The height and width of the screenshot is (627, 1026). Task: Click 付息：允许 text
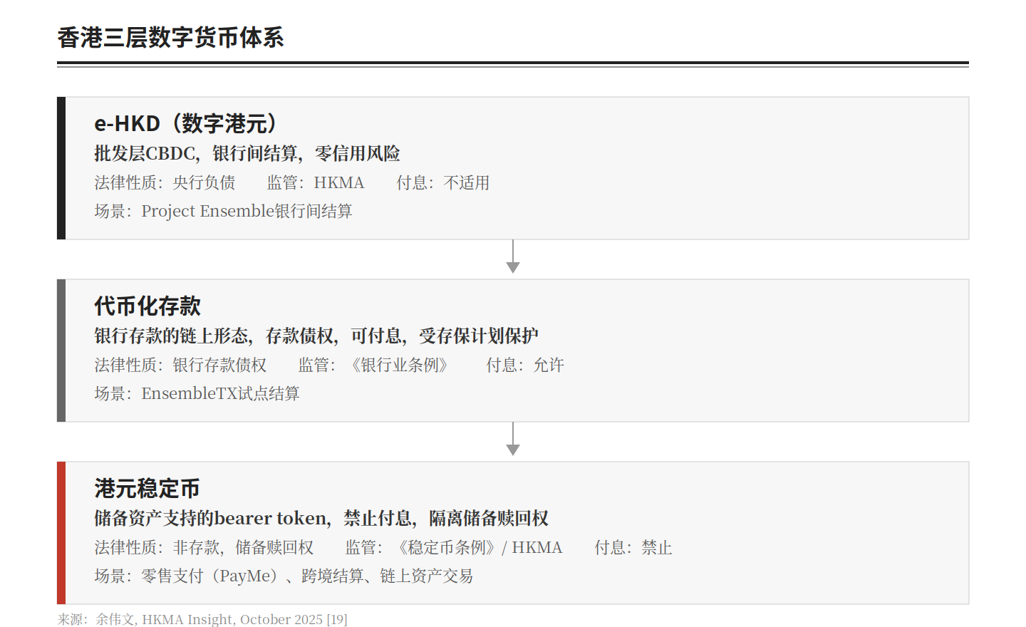click(525, 366)
